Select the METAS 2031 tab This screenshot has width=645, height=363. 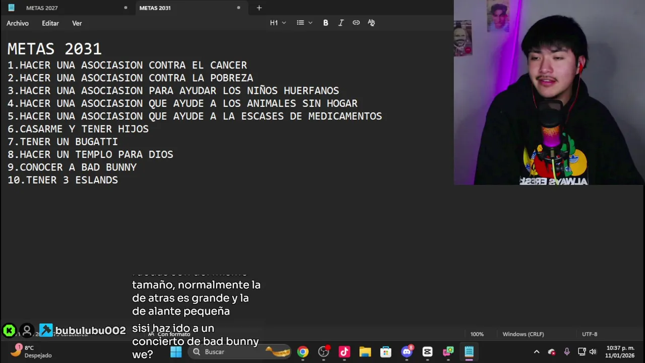coord(155,8)
